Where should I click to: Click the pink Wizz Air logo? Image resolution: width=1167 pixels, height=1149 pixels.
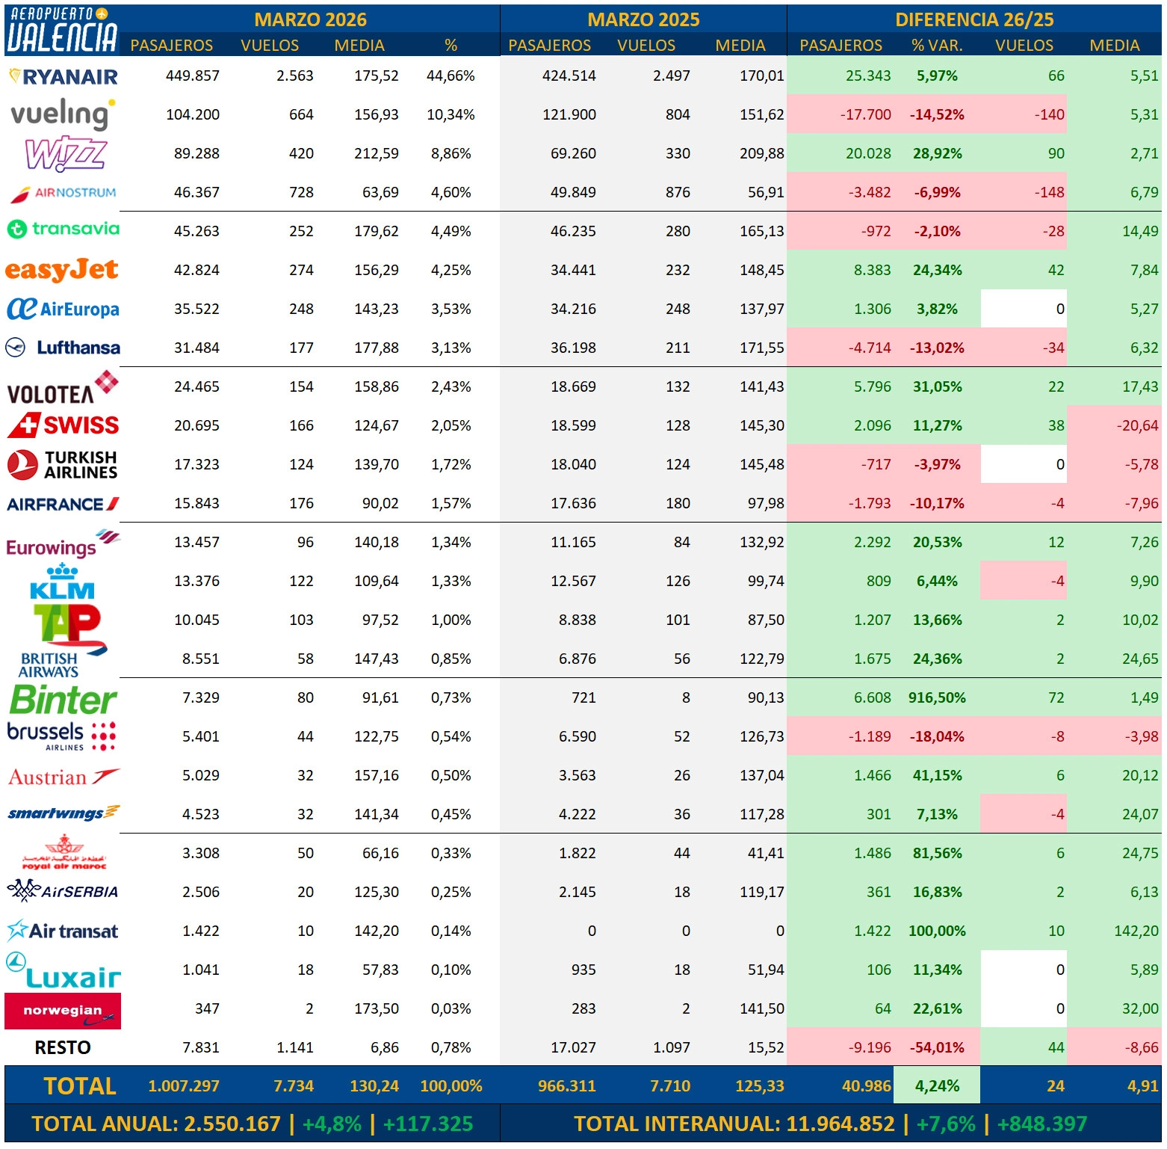tap(66, 154)
